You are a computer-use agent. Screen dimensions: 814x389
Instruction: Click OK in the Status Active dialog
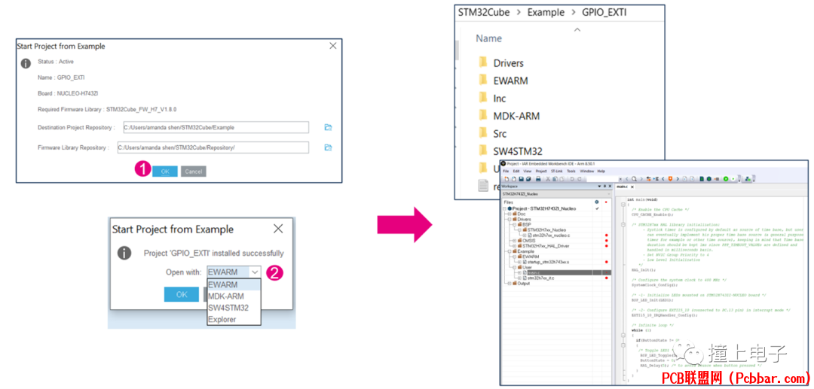tap(164, 172)
